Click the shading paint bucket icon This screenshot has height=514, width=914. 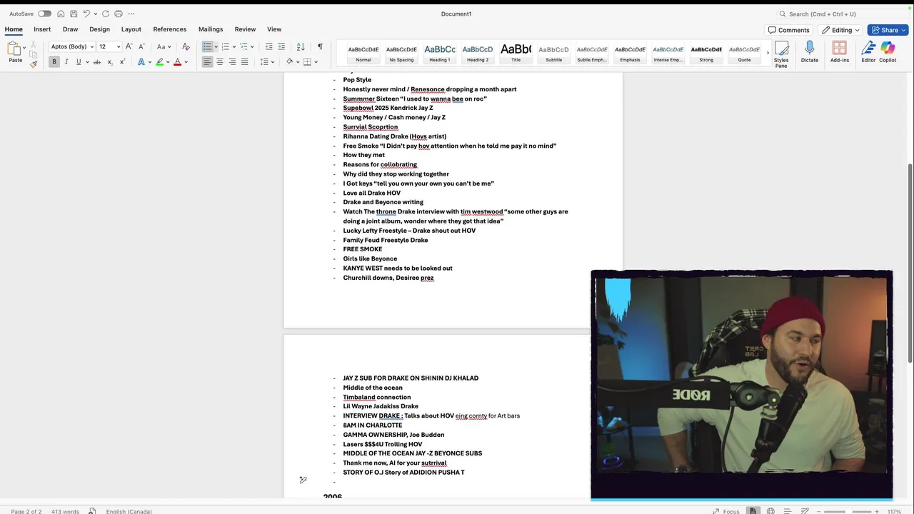tap(290, 62)
